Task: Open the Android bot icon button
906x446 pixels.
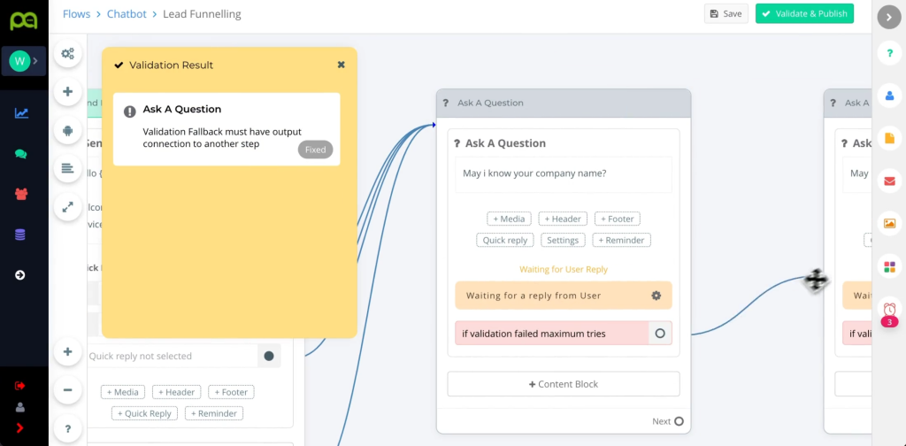Action: [x=67, y=131]
